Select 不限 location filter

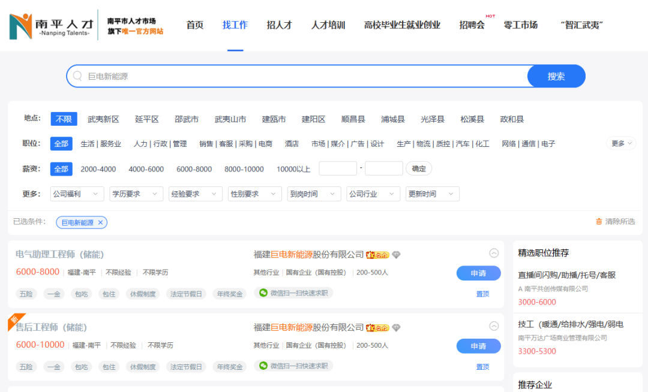(64, 119)
